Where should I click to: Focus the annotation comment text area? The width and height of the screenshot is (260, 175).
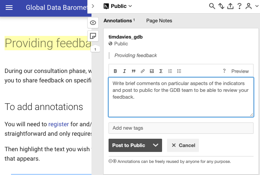click(x=181, y=97)
